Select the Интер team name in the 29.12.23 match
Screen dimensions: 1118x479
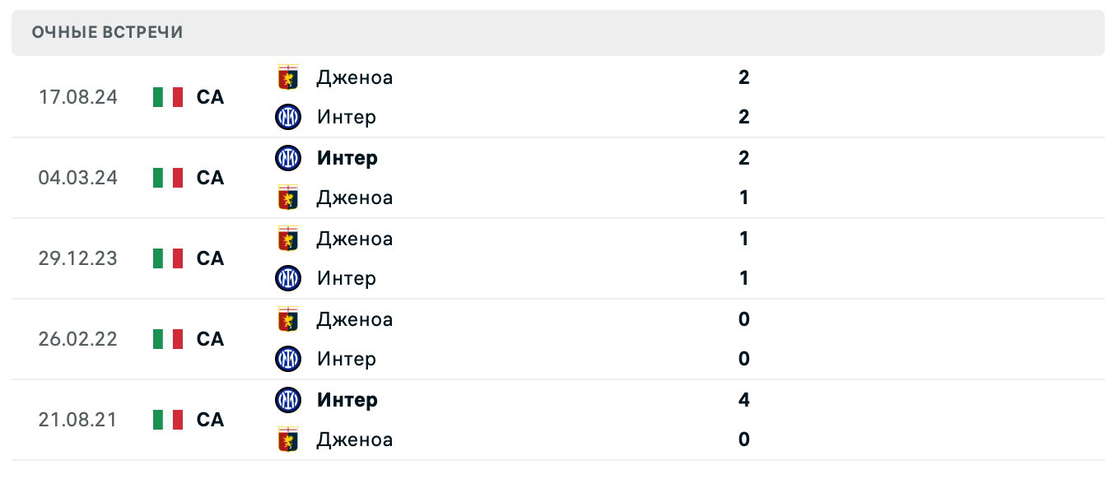346,278
